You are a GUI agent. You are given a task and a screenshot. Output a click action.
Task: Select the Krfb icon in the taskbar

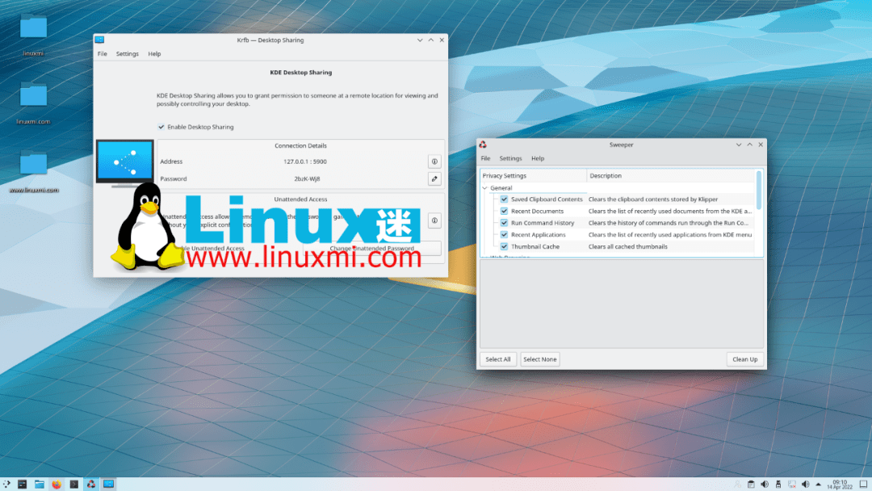point(107,485)
